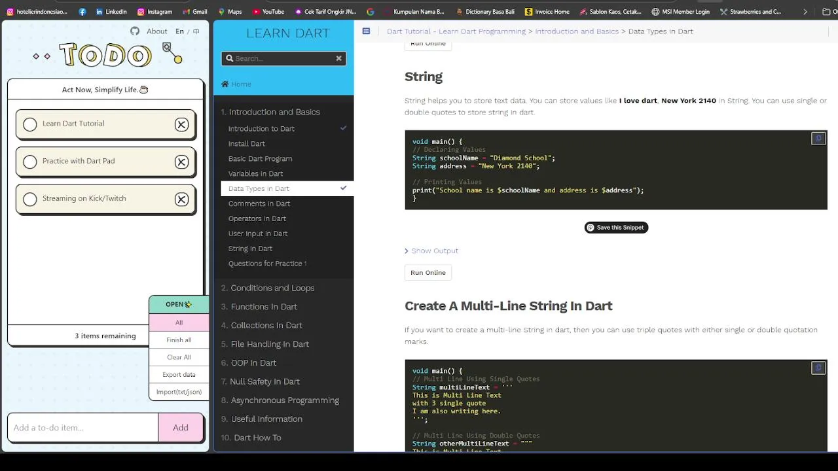This screenshot has height=471, width=838.
Task: Open the LinkedIn bookmark
Action: [111, 12]
